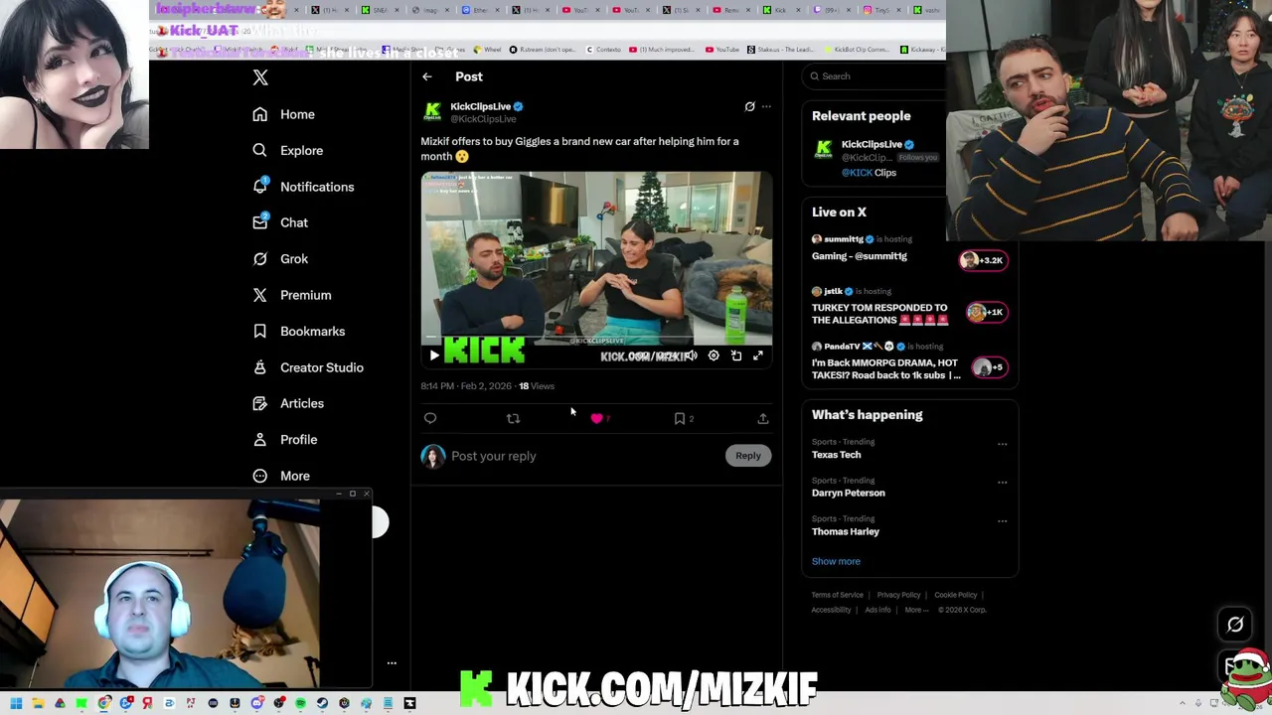
Task: Open the Privacy Policy link
Action: click(x=898, y=595)
